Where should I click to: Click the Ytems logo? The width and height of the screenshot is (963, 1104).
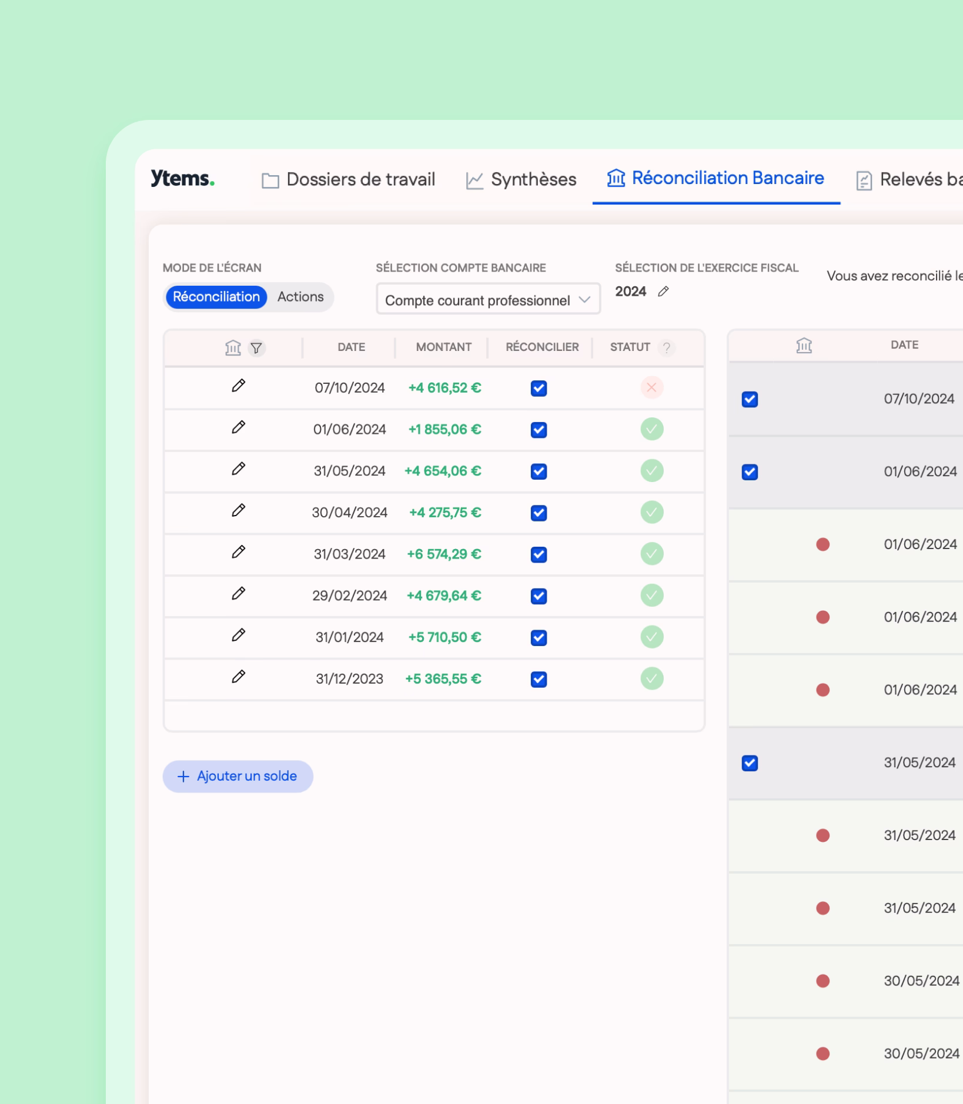(182, 178)
